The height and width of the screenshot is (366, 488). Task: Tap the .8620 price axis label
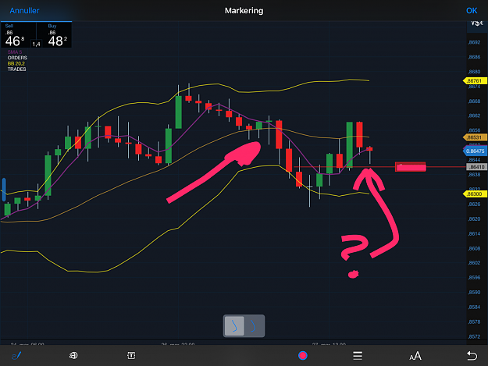[474, 219]
